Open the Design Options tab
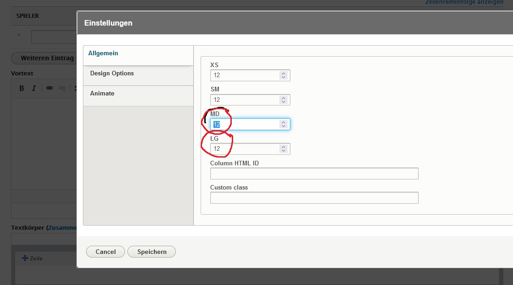Image resolution: width=513 pixels, height=285 pixels. click(138, 76)
